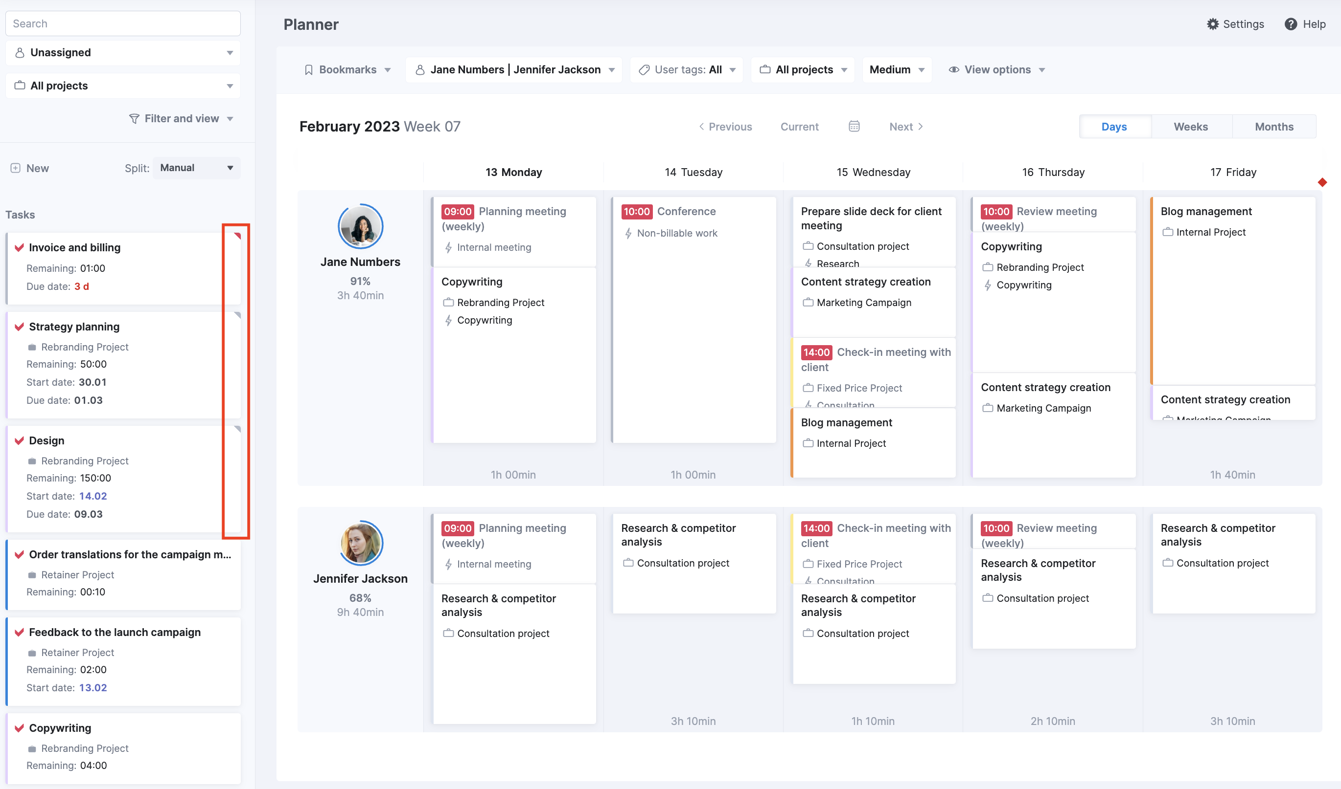This screenshot has width=1341, height=789.
Task: Open Jane's Friday Blog management card
Action: coord(1233,290)
